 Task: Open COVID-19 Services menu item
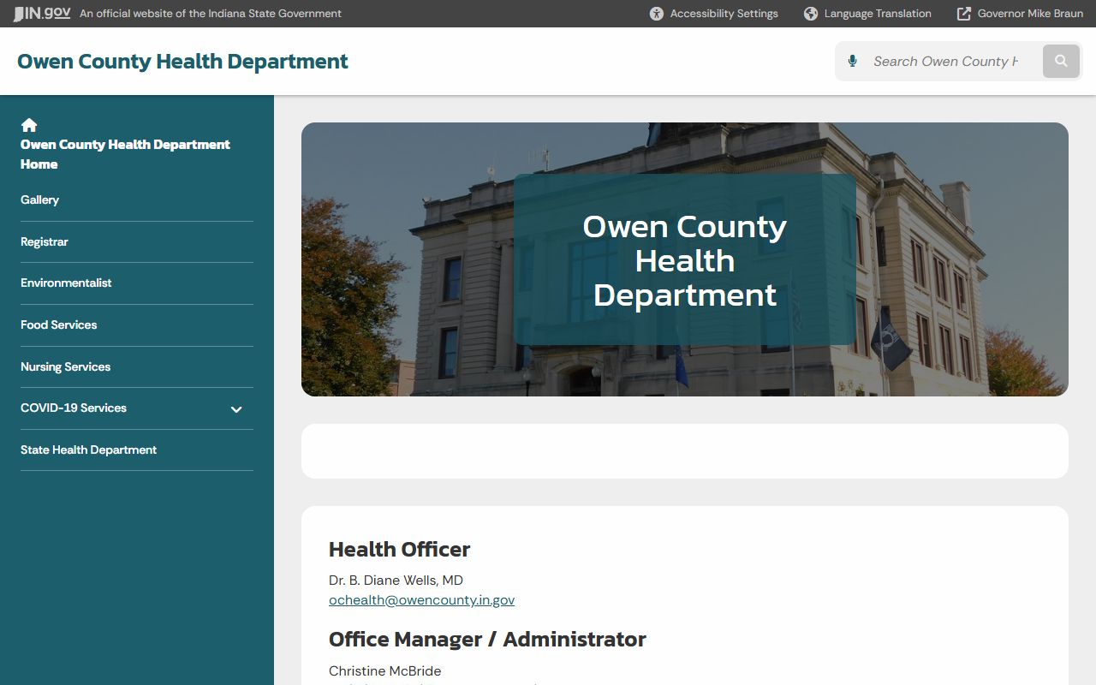tap(74, 408)
